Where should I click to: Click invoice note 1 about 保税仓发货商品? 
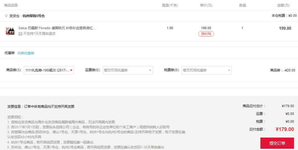(x=61, y=122)
